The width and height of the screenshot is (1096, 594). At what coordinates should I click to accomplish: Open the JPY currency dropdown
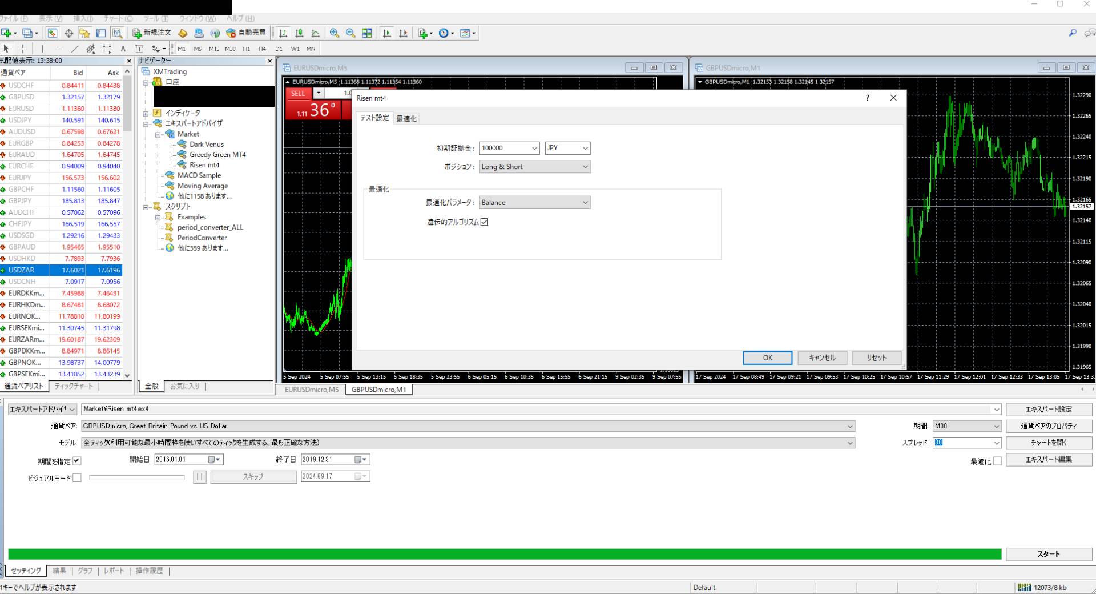pos(585,148)
